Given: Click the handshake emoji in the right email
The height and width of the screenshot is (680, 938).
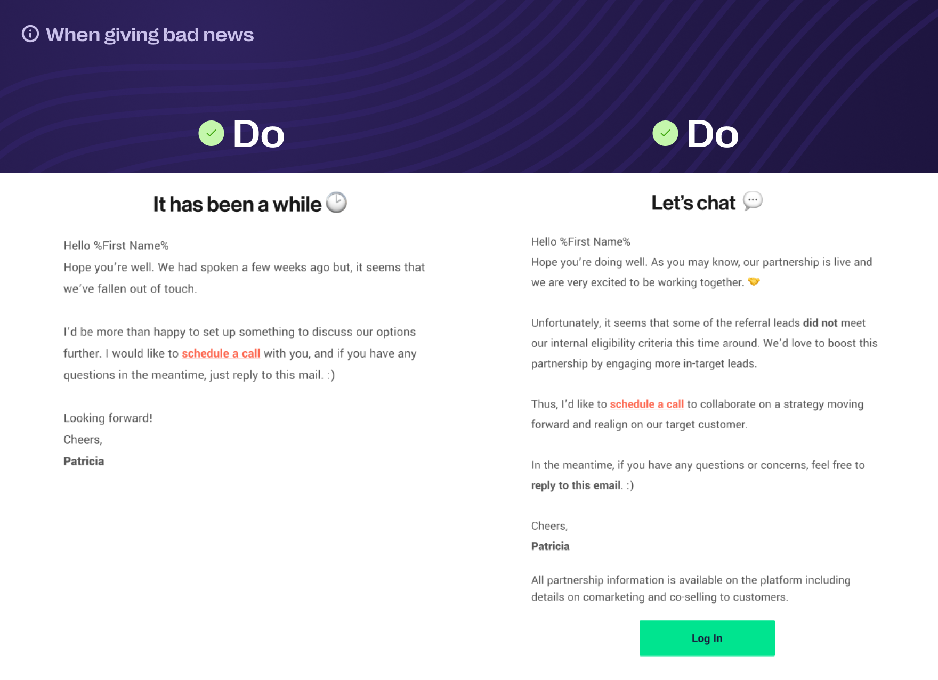Looking at the screenshot, I should click(754, 281).
